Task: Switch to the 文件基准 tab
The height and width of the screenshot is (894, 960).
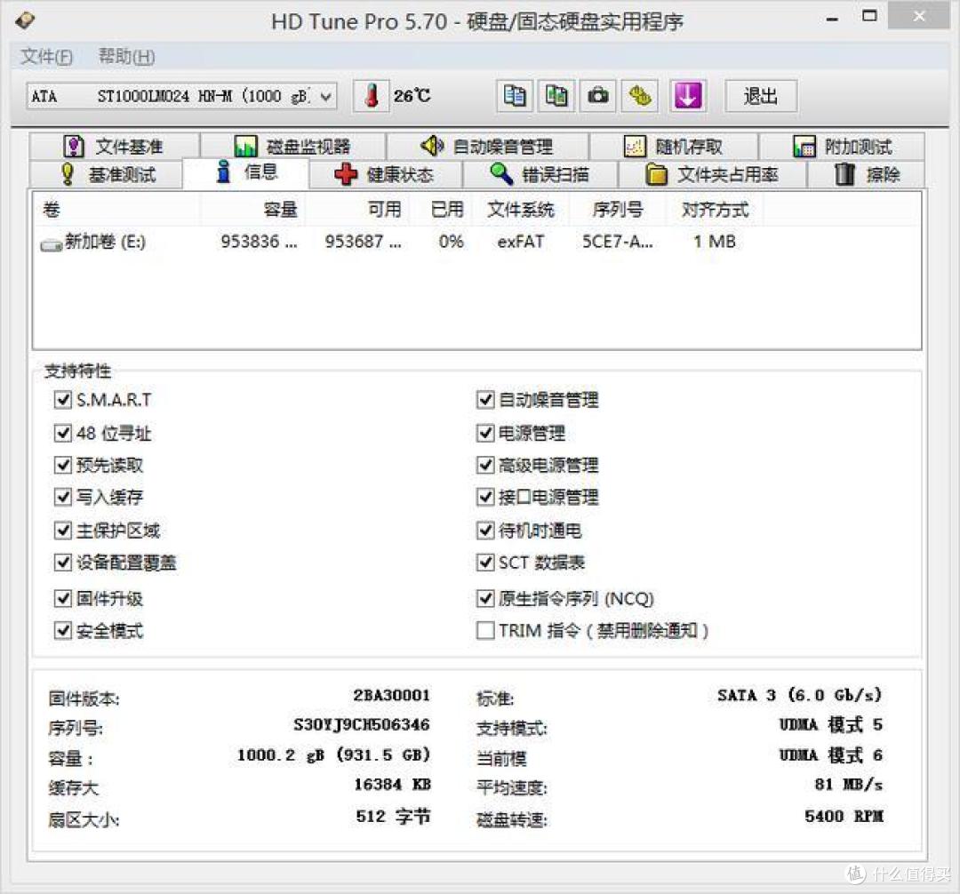Action: [x=115, y=147]
